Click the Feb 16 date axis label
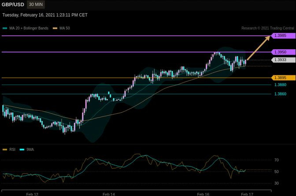Screen dimensions: 296x196 click(x=203, y=194)
